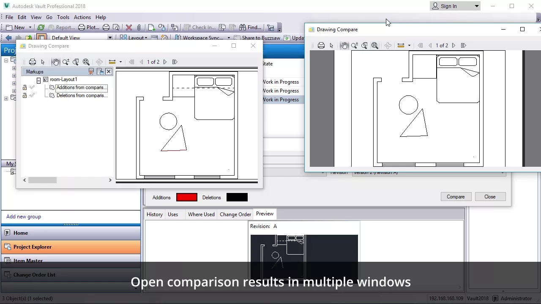Jump to last page in right Drawing Compare
The height and width of the screenshot is (304, 541).
pos(463,45)
